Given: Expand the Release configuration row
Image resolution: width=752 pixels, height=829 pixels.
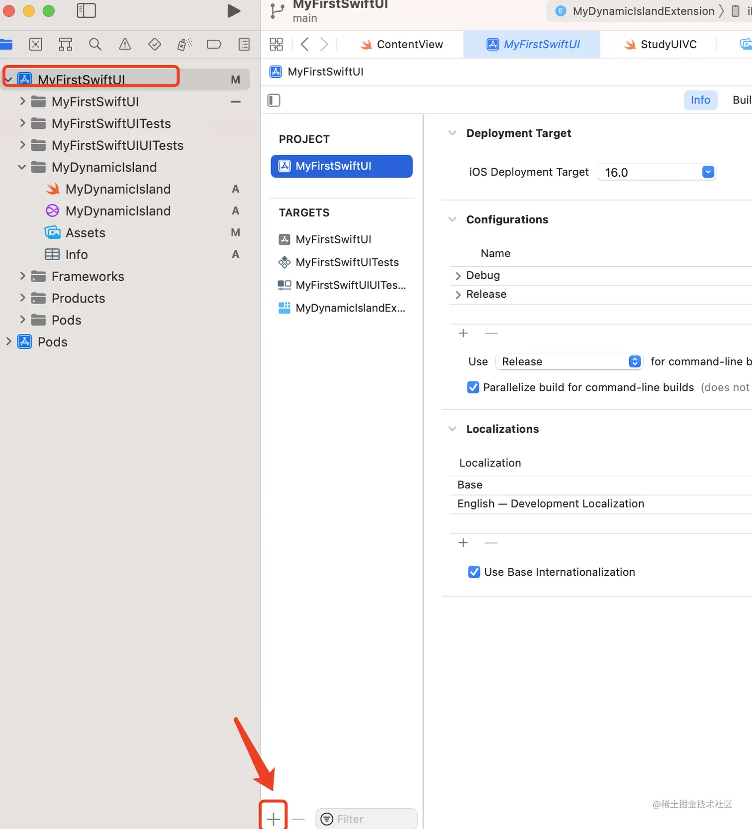Looking at the screenshot, I should pyautogui.click(x=458, y=295).
